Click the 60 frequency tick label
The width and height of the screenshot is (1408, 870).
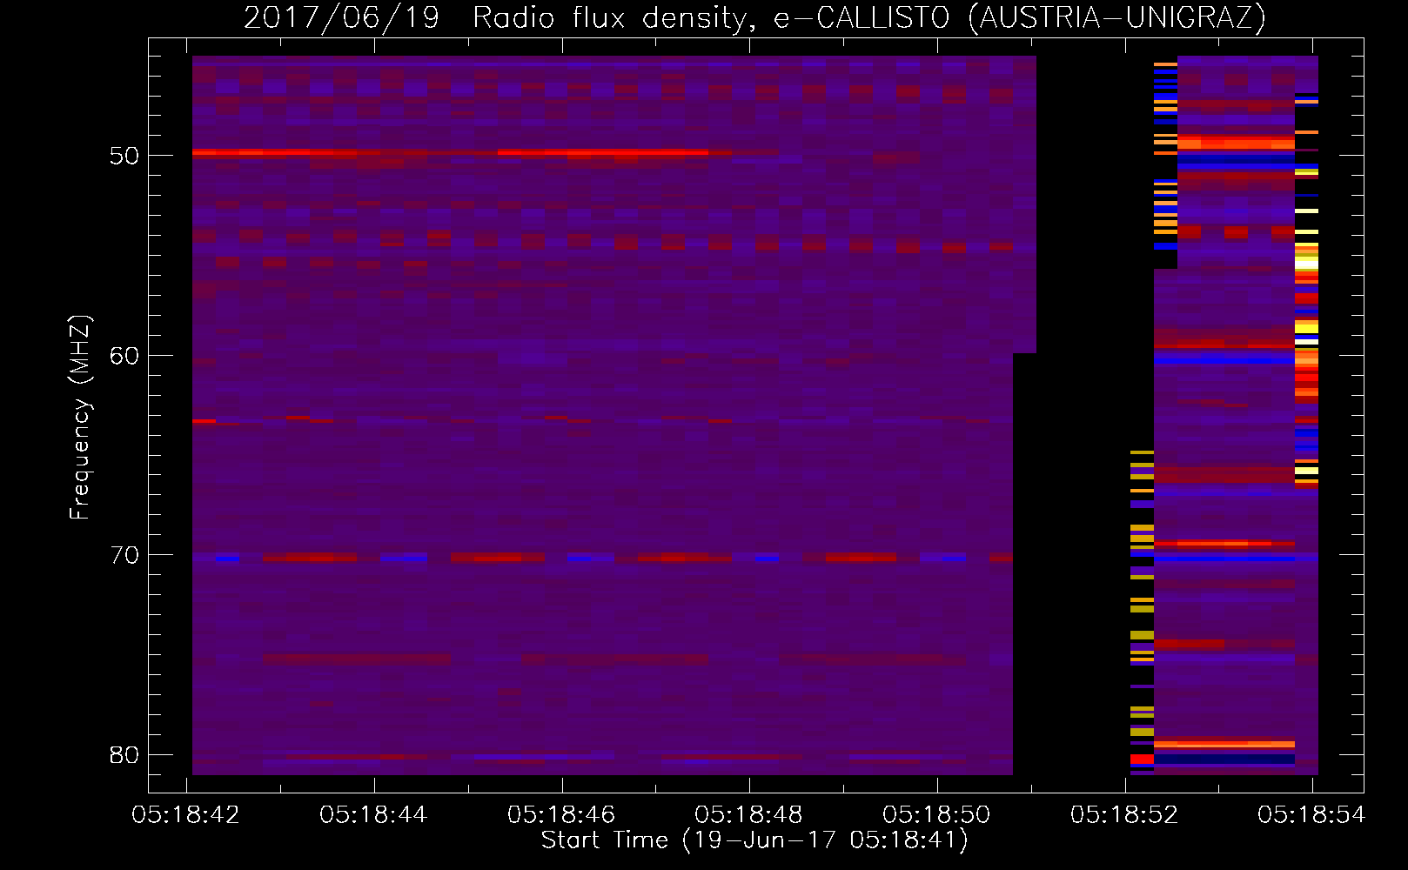tap(125, 356)
